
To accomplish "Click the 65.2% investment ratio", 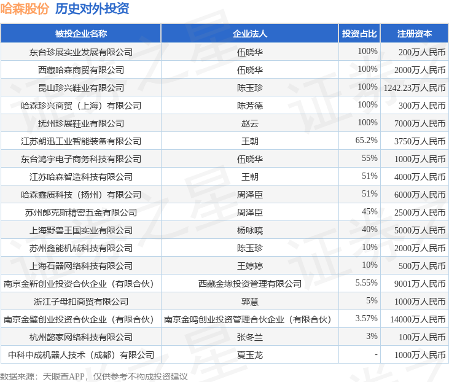I will (x=366, y=140).
